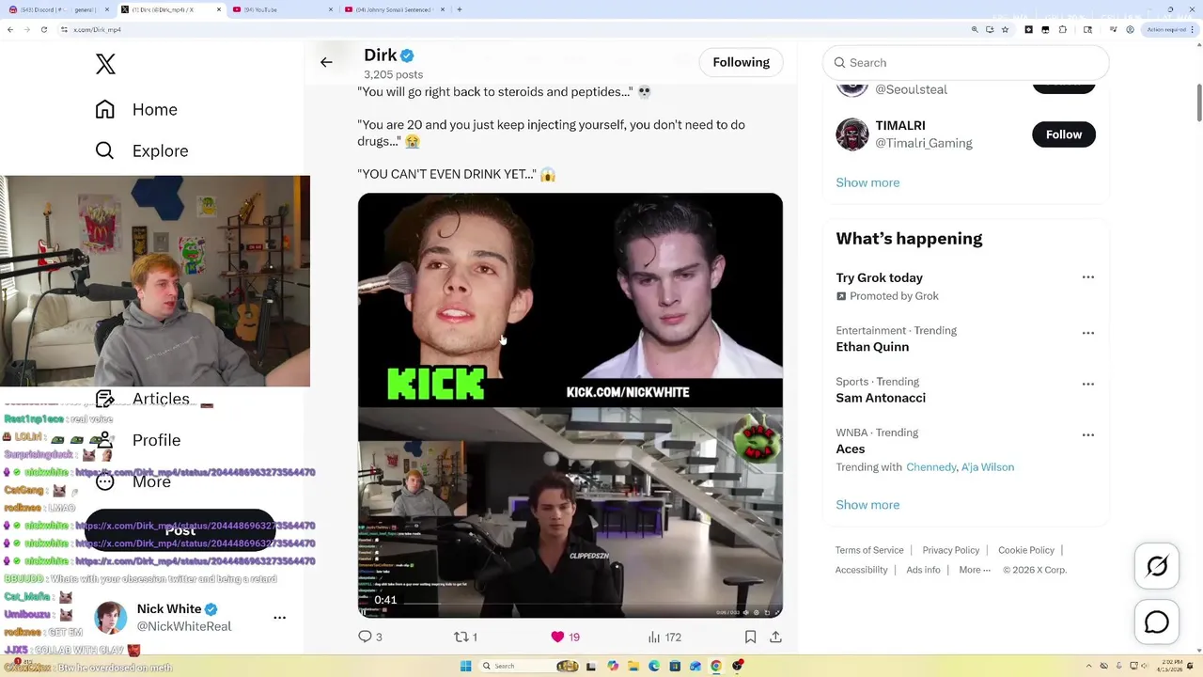Open OBS Studio from taskbar
The height and width of the screenshot is (677, 1203).
click(x=738, y=666)
